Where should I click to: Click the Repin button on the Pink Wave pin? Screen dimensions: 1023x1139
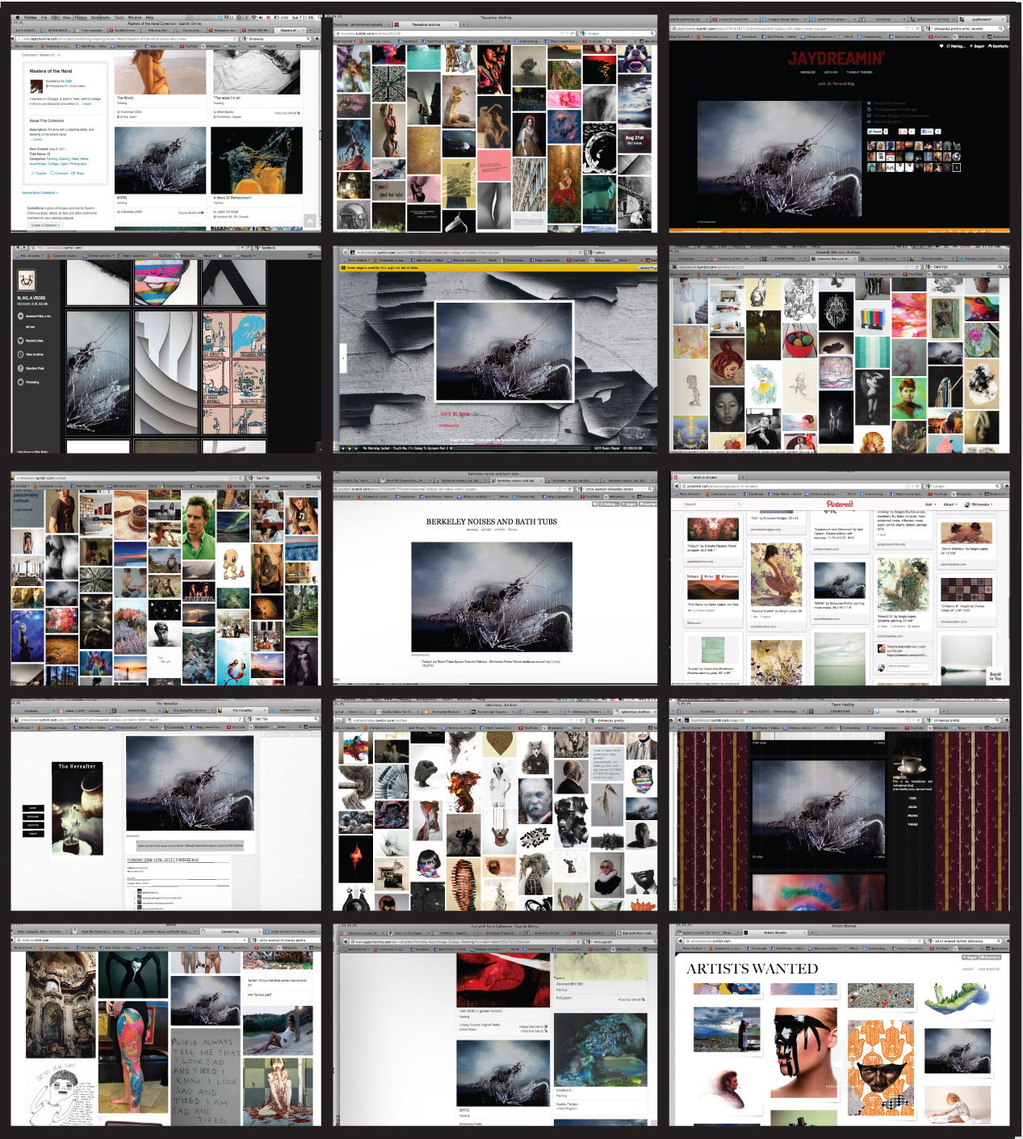693,576
